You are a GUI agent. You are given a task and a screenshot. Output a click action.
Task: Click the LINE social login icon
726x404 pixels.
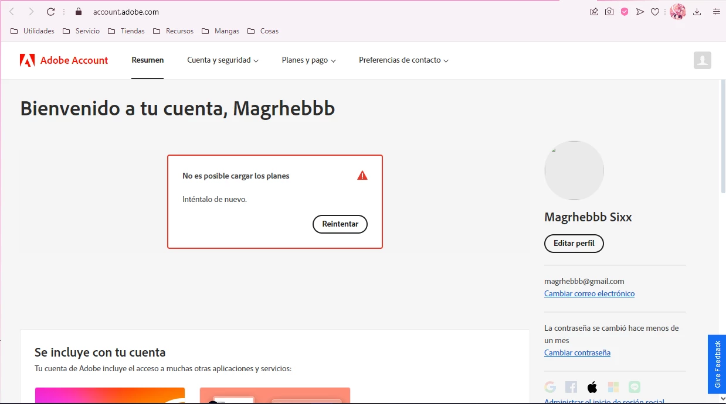click(635, 387)
